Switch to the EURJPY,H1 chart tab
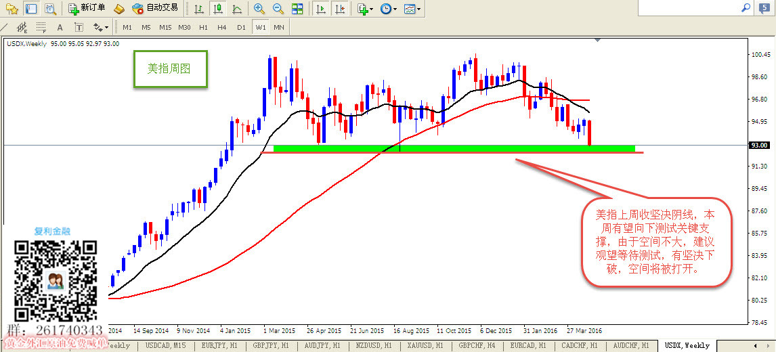The image size is (776, 352). (x=218, y=345)
